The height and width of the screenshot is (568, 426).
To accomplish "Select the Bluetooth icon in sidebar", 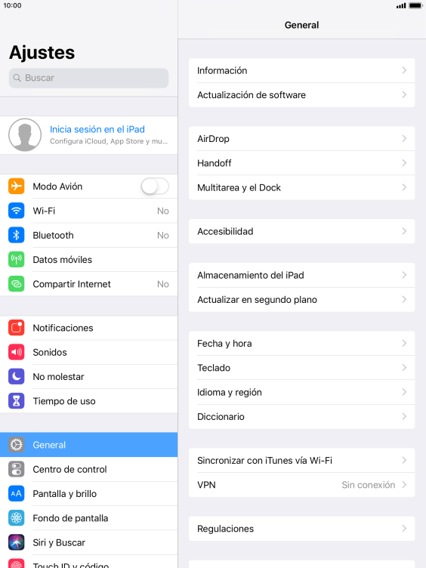I will pos(17,235).
